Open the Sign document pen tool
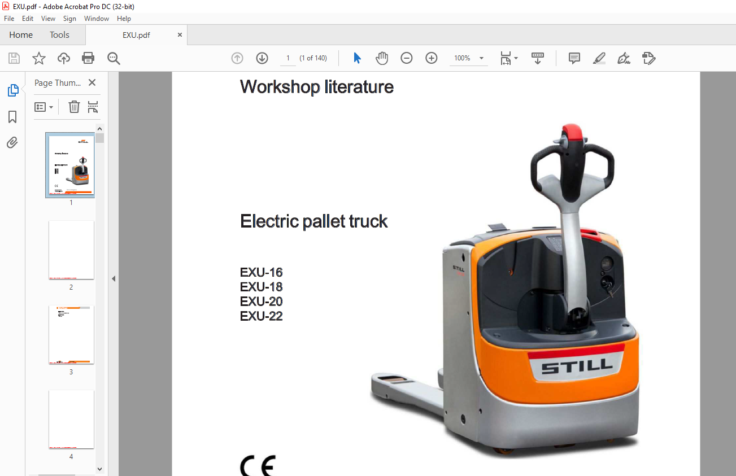This screenshot has height=476, width=736. (x=624, y=58)
